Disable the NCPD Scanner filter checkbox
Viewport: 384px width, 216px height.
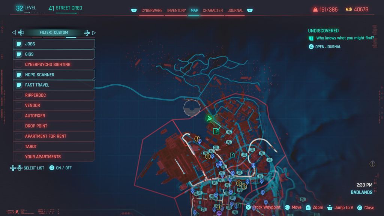pos(19,75)
